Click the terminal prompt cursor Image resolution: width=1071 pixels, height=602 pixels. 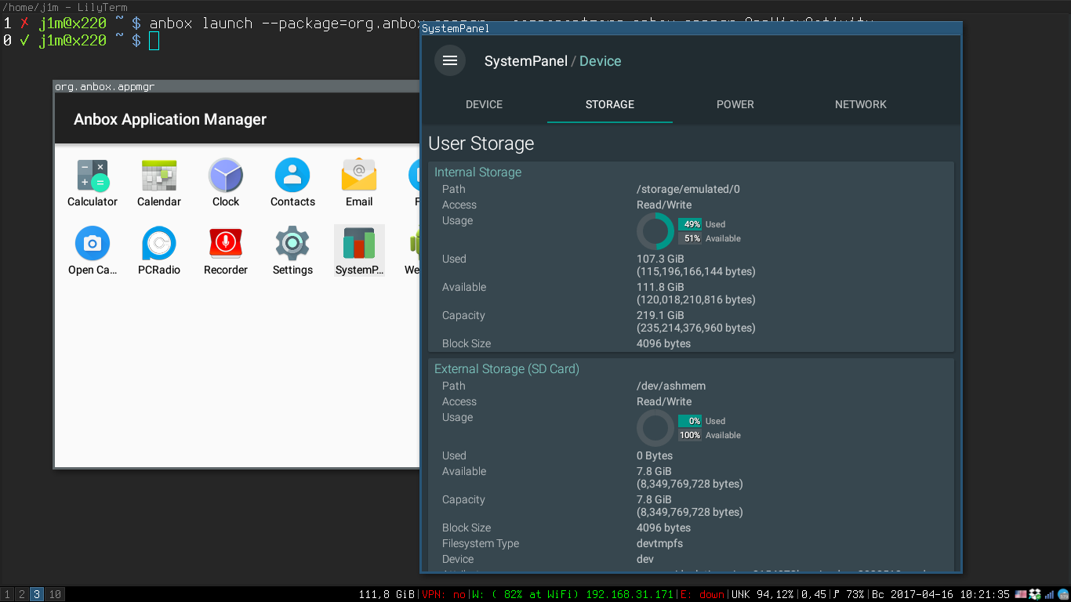click(154, 40)
